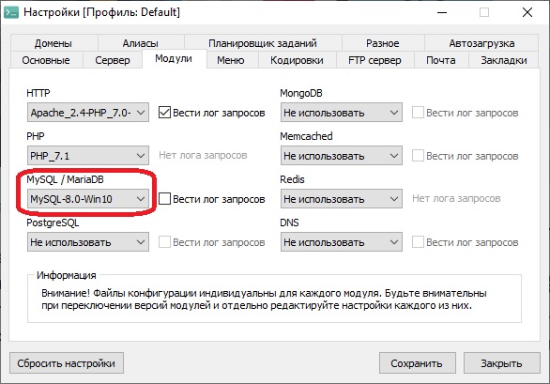Viewport: 550px width, 384px height.
Task: Open the MySQL-8.0-Win10 dropdown
Action: tap(88, 199)
